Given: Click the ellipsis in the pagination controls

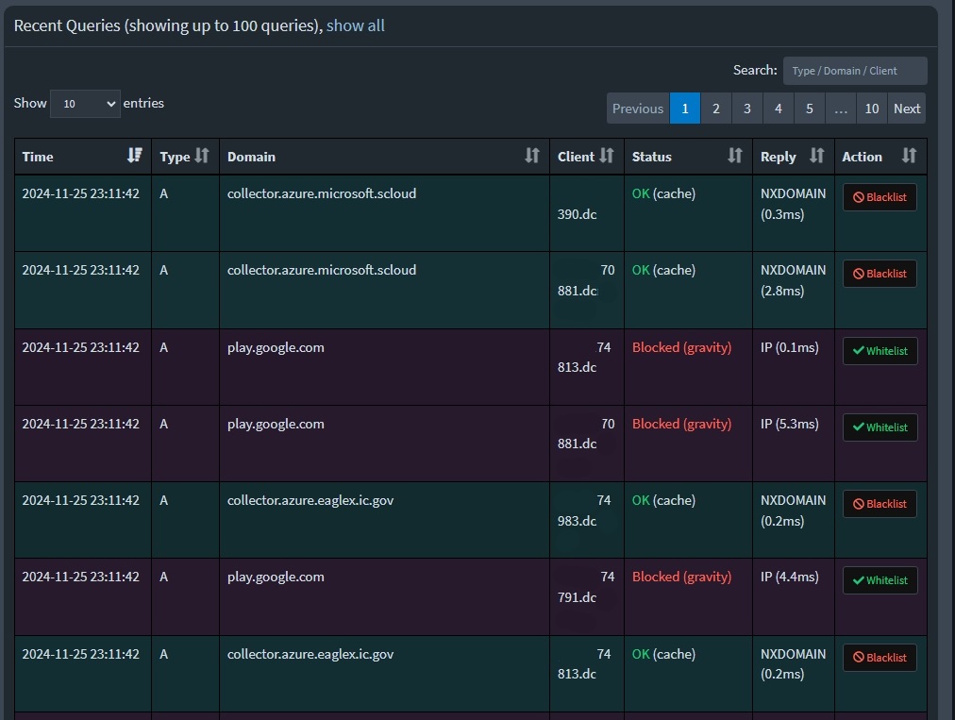Looking at the screenshot, I should (x=840, y=108).
